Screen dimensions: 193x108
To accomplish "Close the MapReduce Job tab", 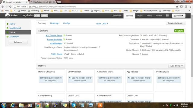I will 54,2.
